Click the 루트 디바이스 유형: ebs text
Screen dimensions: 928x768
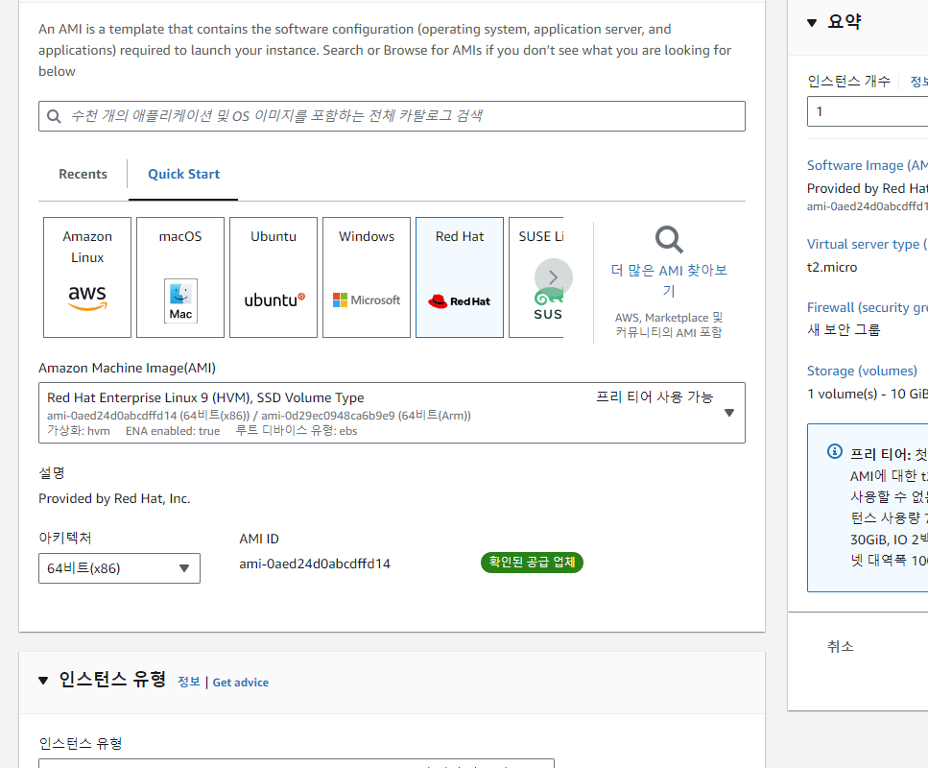297,430
